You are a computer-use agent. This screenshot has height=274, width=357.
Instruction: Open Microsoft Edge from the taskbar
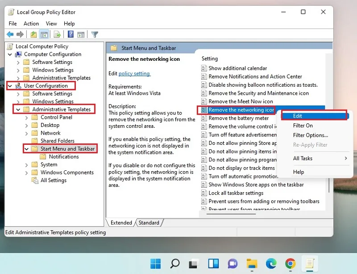pos(271,264)
